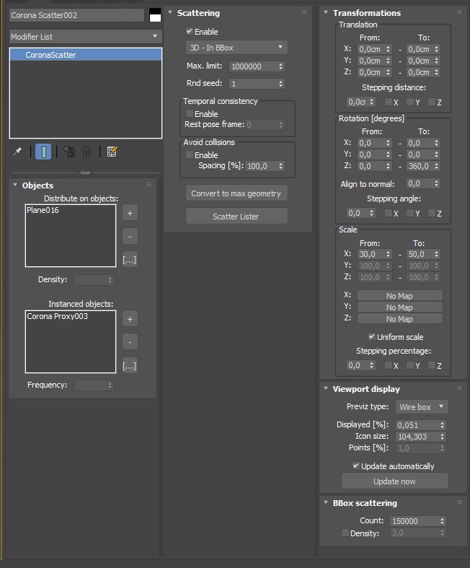Check Y for rotation Stepping angle
The height and width of the screenshot is (568, 470).
[410, 213]
